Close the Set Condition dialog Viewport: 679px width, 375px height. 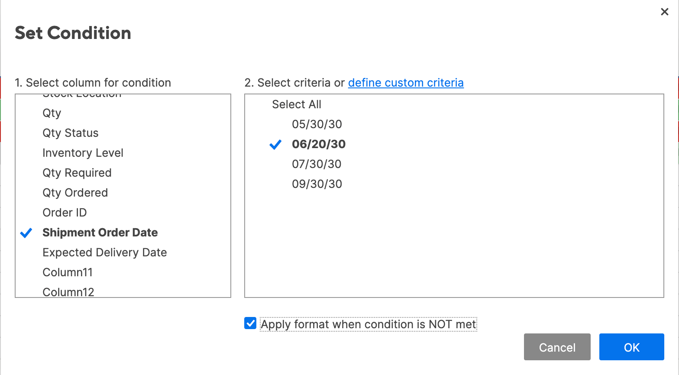(x=664, y=12)
